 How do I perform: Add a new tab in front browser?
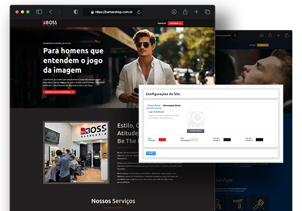pyautogui.click(x=197, y=12)
